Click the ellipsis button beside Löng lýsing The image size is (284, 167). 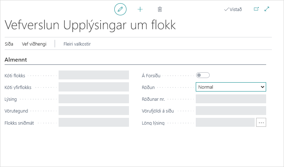261,122
